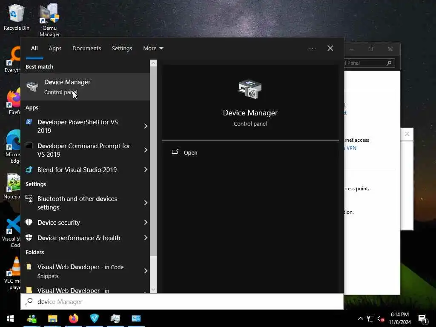Screen dimensions: 436x327
Task: Click the search magnifier icon in search box
Action: 29,301
